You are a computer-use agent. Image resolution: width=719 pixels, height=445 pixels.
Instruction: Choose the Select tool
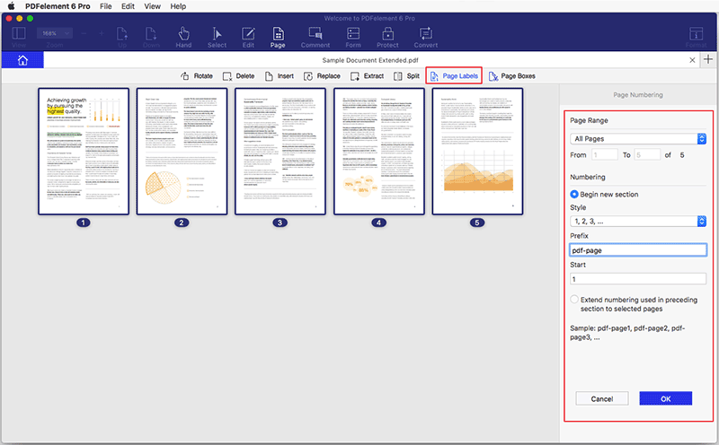[x=217, y=37]
